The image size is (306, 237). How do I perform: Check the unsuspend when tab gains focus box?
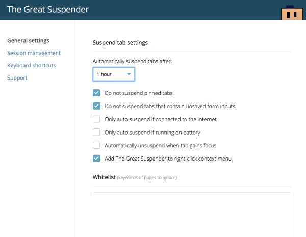[96, 145]
